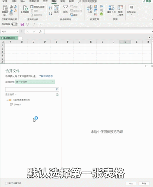Click the Name Box showing K18
This screenshot has width=153, height=187.
click(x=9, y=31)
